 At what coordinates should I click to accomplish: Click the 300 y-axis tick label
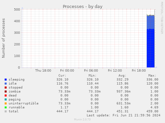[x=17, y=33]
